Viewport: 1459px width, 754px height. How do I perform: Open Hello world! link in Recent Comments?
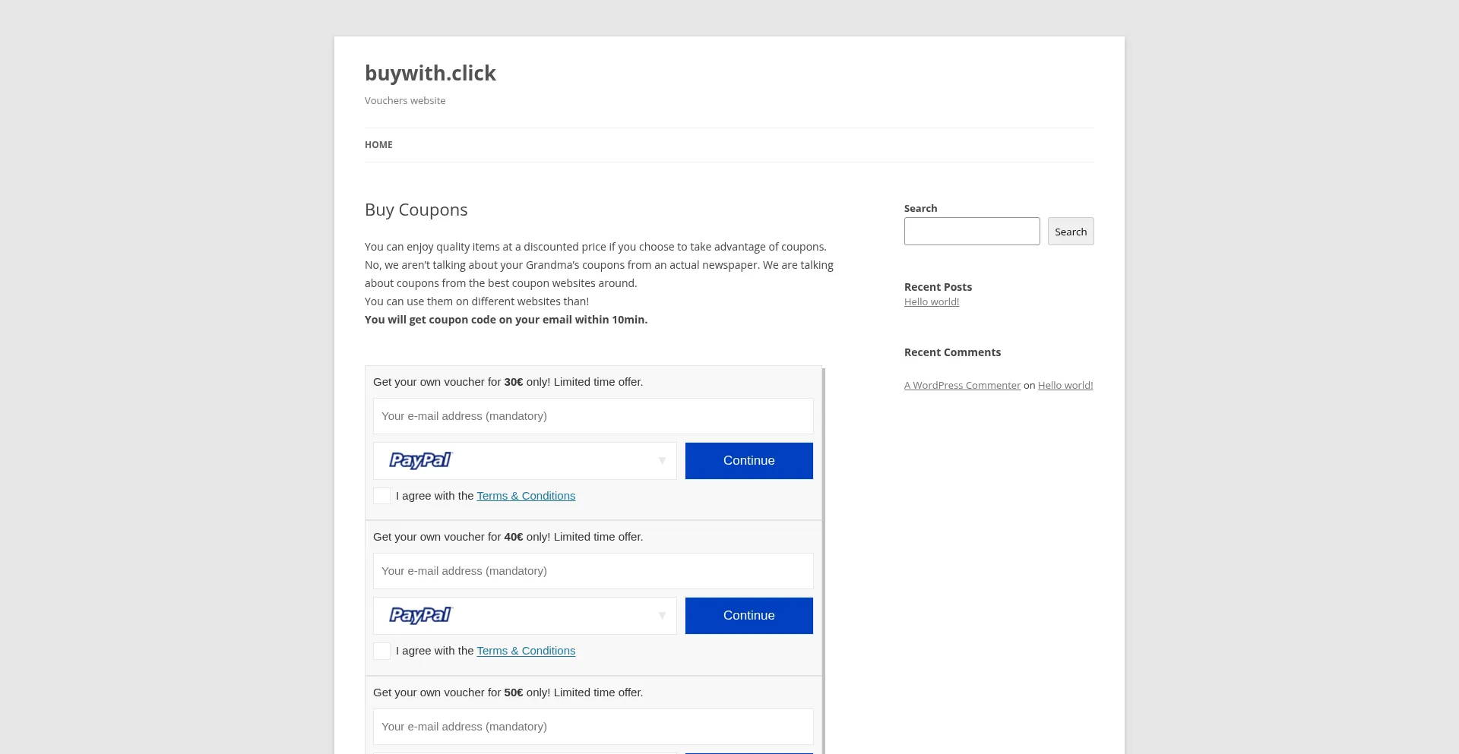click(x=1065, y=386)
